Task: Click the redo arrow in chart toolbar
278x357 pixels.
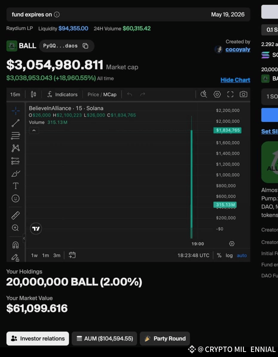Action: tap(143, 94)
